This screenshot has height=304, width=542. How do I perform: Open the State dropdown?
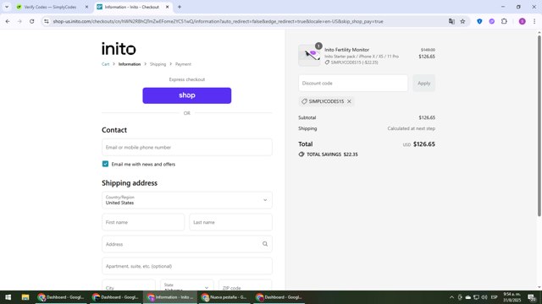click(x=187, y=285)
